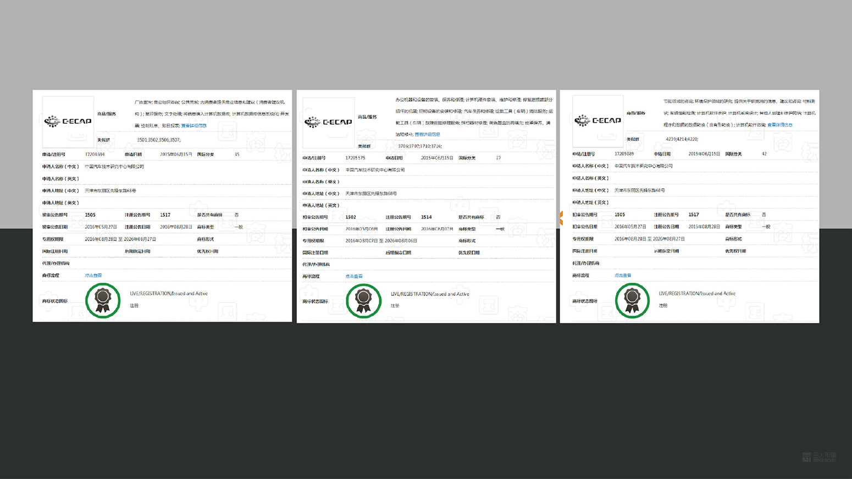Click similar group codes 3501;3502;3506;3507
852x479 pixels.
pos(159,140)
